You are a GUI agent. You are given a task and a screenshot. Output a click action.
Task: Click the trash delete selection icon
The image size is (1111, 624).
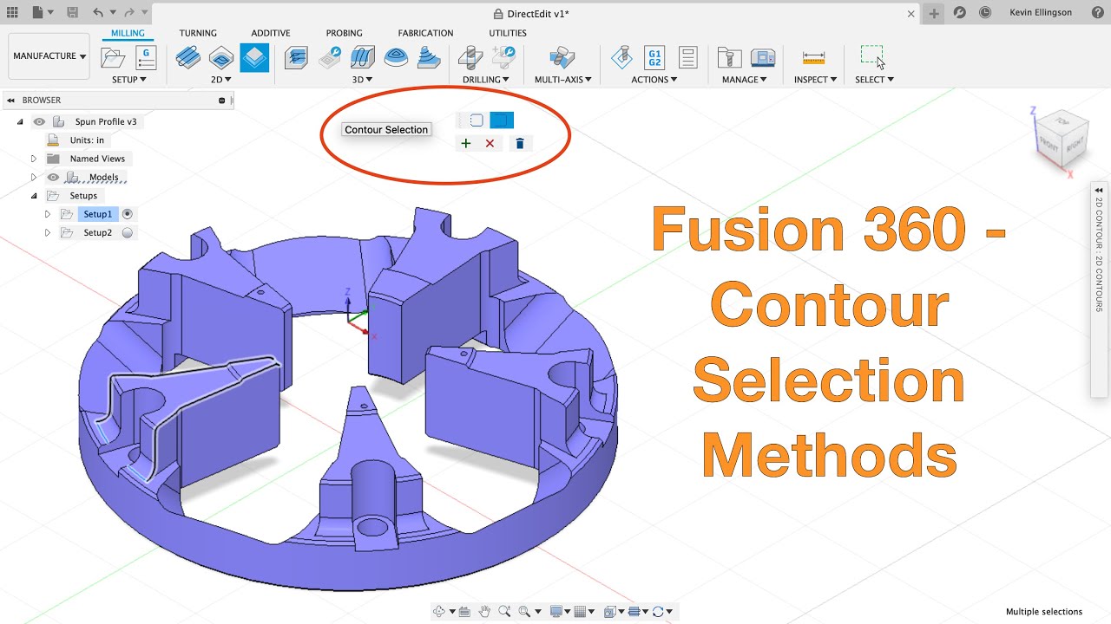point(520,143)
